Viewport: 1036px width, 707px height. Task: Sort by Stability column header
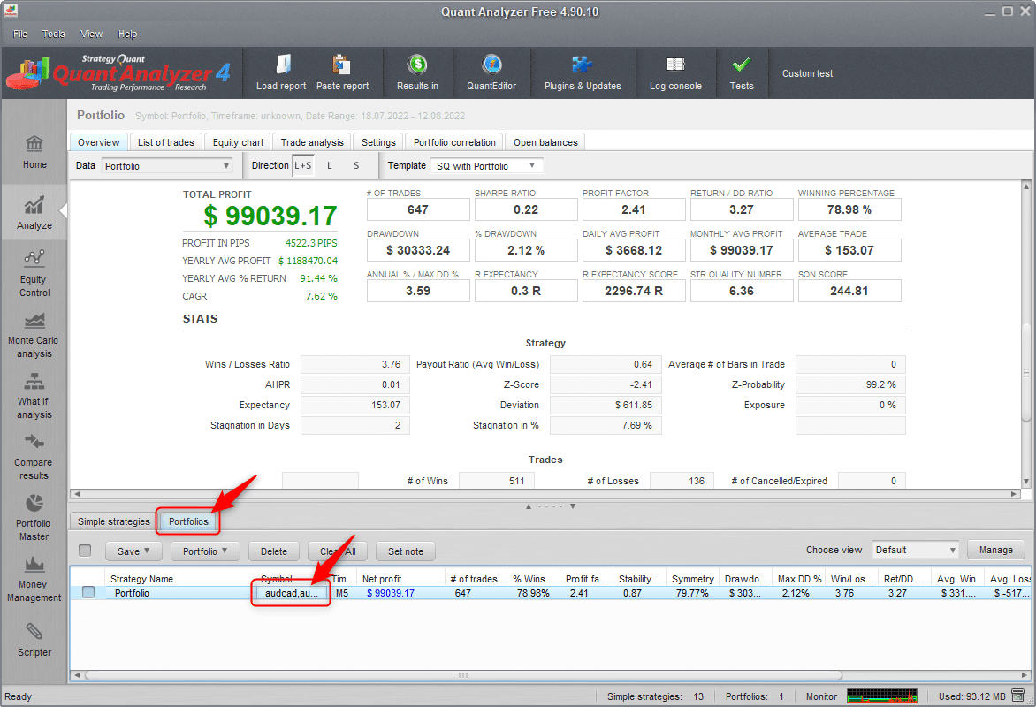[639, 579]
